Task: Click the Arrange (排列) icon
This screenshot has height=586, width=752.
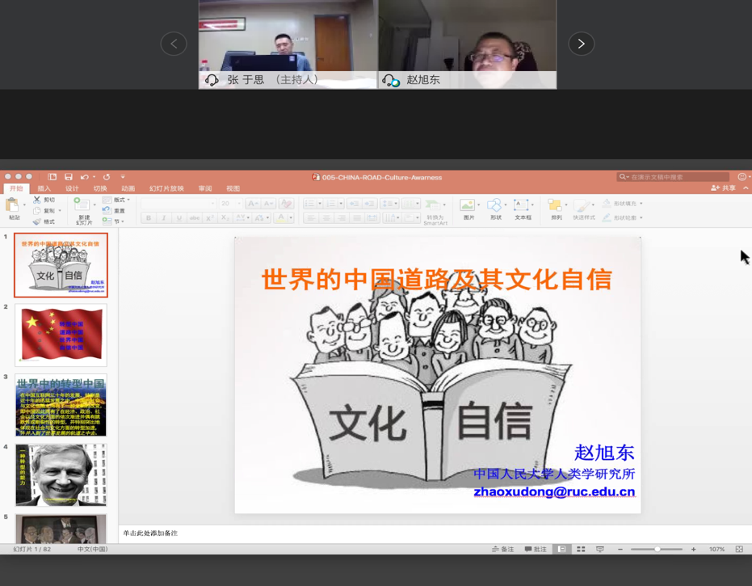Action: click(556, 206)
